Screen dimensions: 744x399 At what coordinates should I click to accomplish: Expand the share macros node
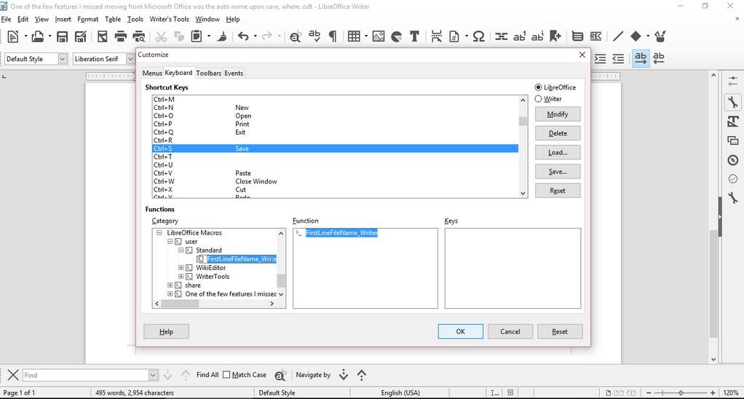[170, 285]
